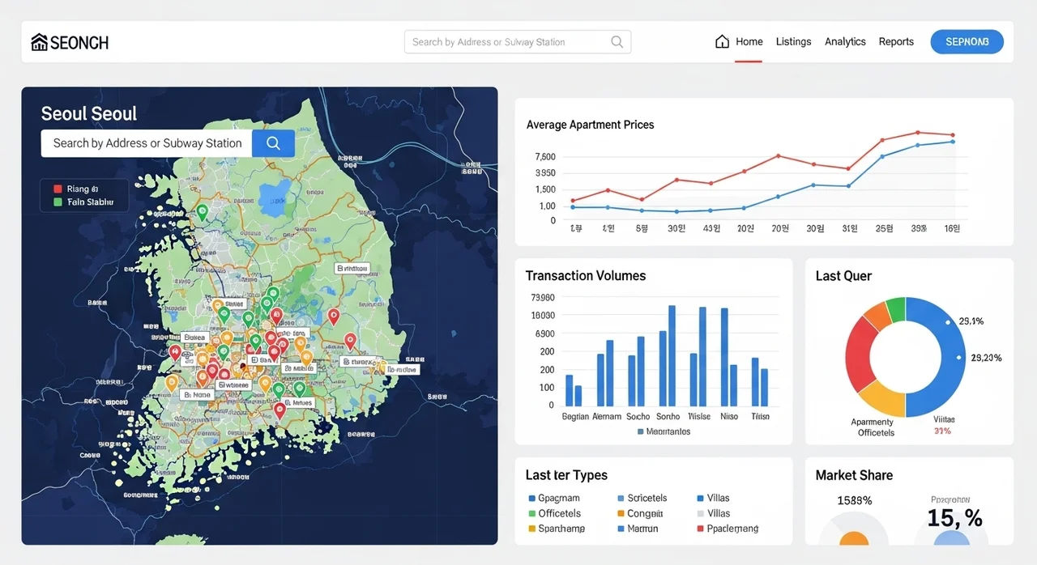Click the Bvintiuu label on the map

(x=352, y=268)
